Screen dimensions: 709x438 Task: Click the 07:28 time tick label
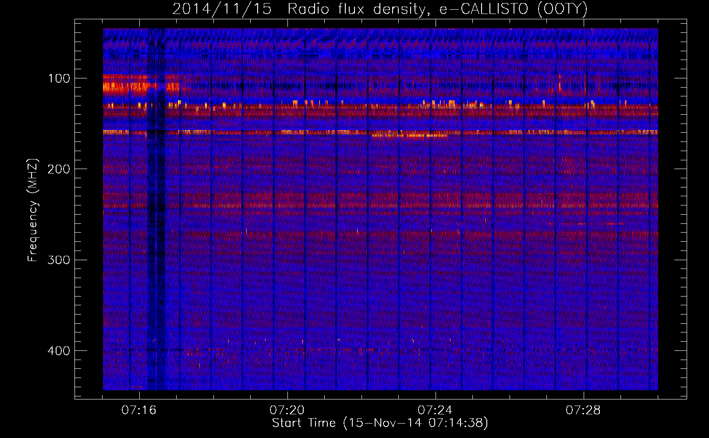(x=584, y=410)
